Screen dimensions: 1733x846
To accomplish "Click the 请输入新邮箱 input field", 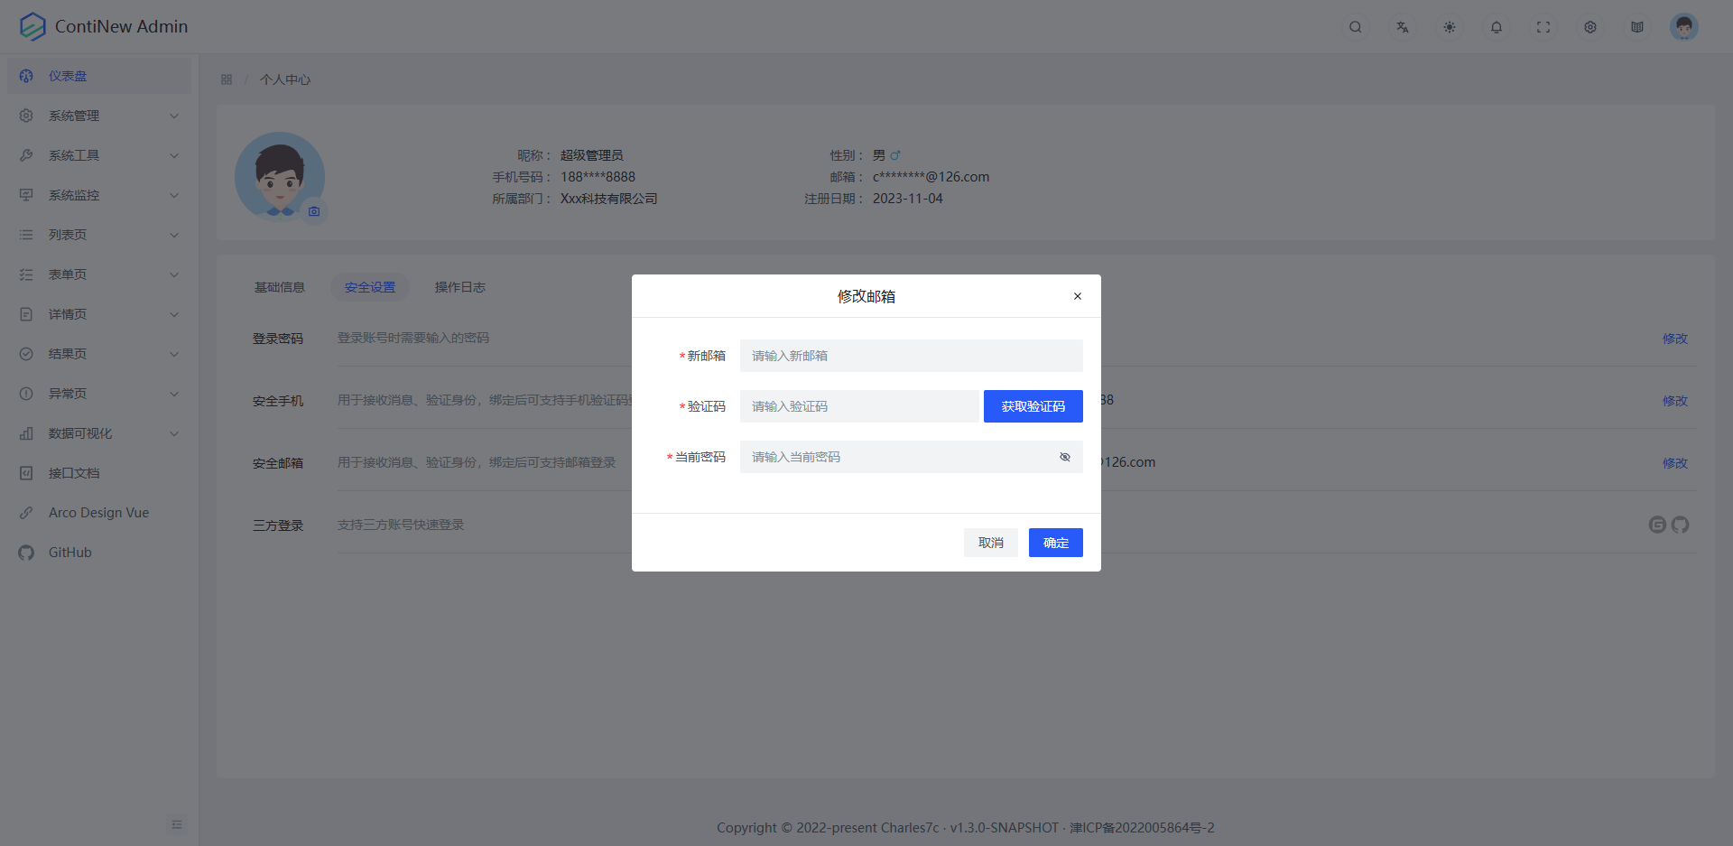I will [911, 355].
